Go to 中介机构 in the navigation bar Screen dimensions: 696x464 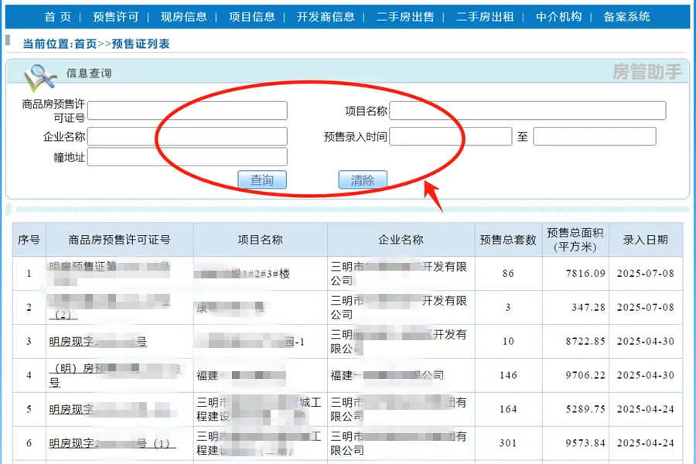[x=558, y=17]
